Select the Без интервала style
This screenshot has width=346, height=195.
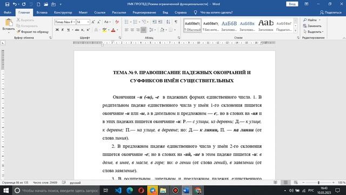[x=211, y=25]
